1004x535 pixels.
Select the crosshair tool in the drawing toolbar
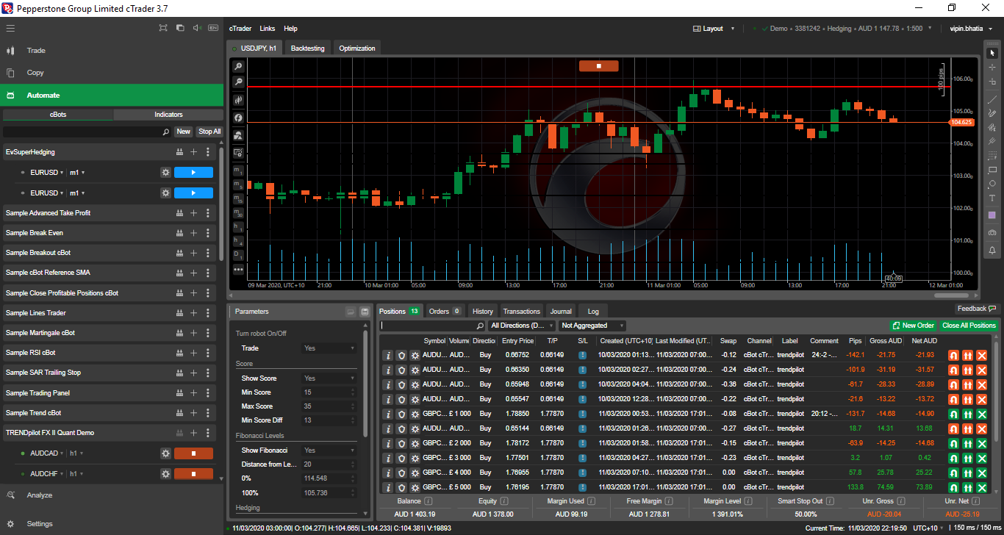(992, 68)
